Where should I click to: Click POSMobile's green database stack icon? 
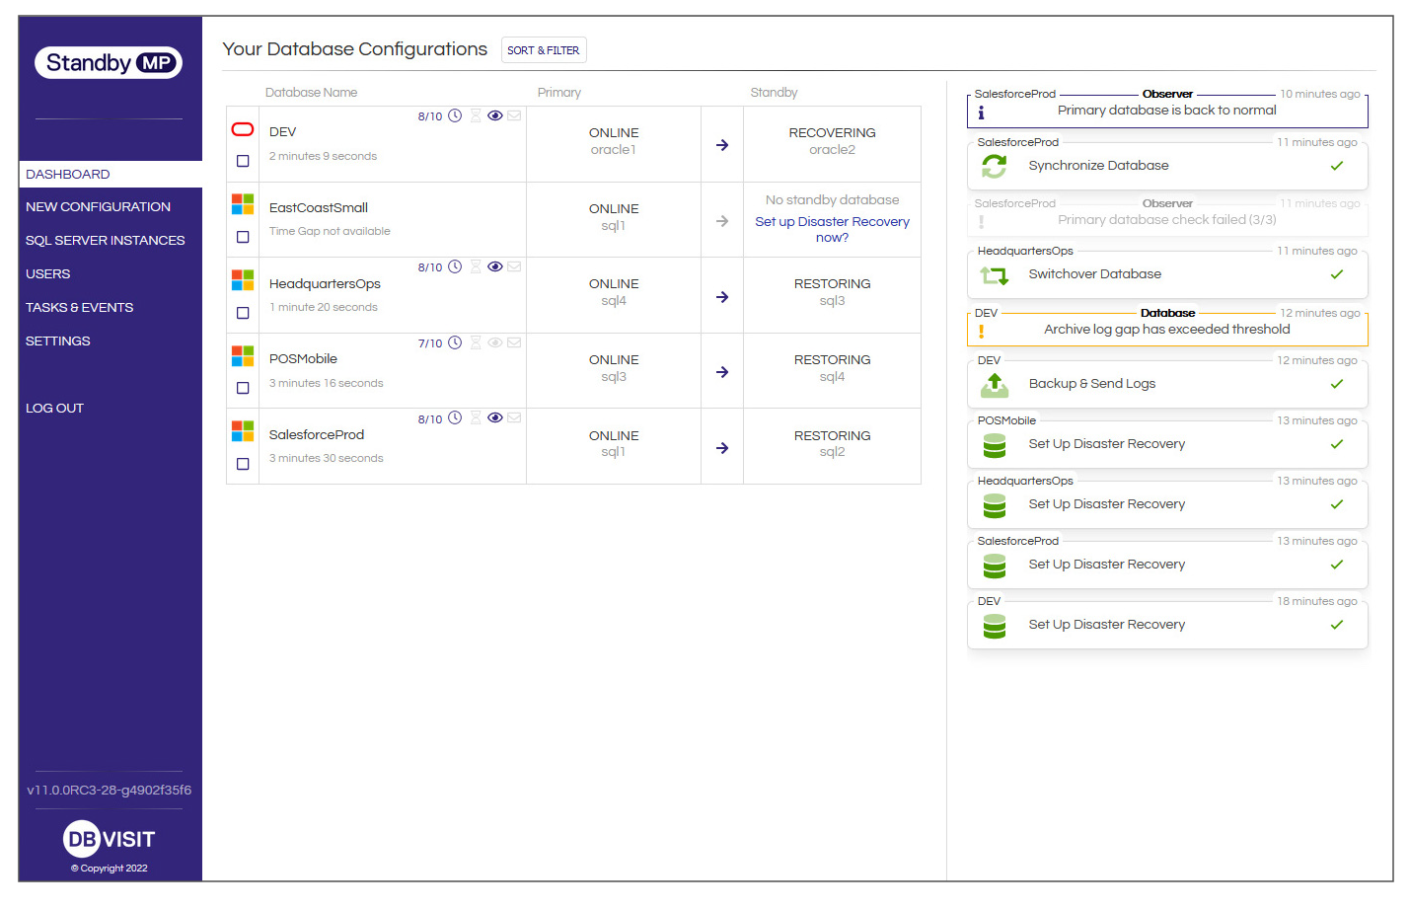click(995, 446)
